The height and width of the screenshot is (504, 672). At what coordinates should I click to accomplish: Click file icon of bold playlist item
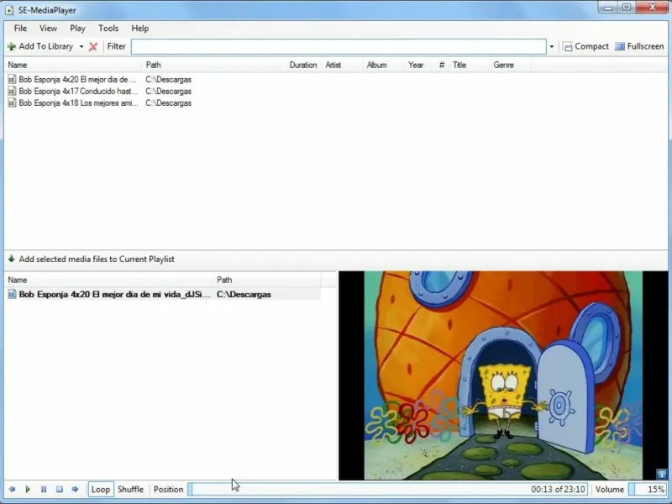(12, 295)
